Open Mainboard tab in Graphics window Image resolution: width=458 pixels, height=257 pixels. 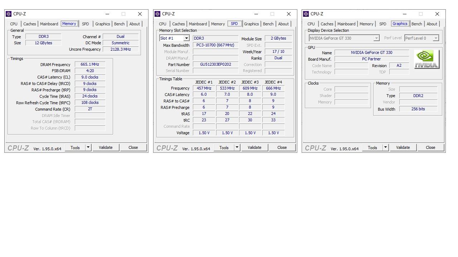[346, 24]
